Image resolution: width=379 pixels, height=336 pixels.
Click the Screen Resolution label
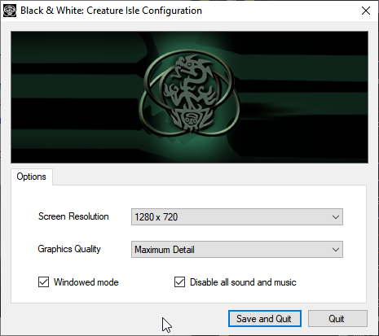(x=73, y=216)
